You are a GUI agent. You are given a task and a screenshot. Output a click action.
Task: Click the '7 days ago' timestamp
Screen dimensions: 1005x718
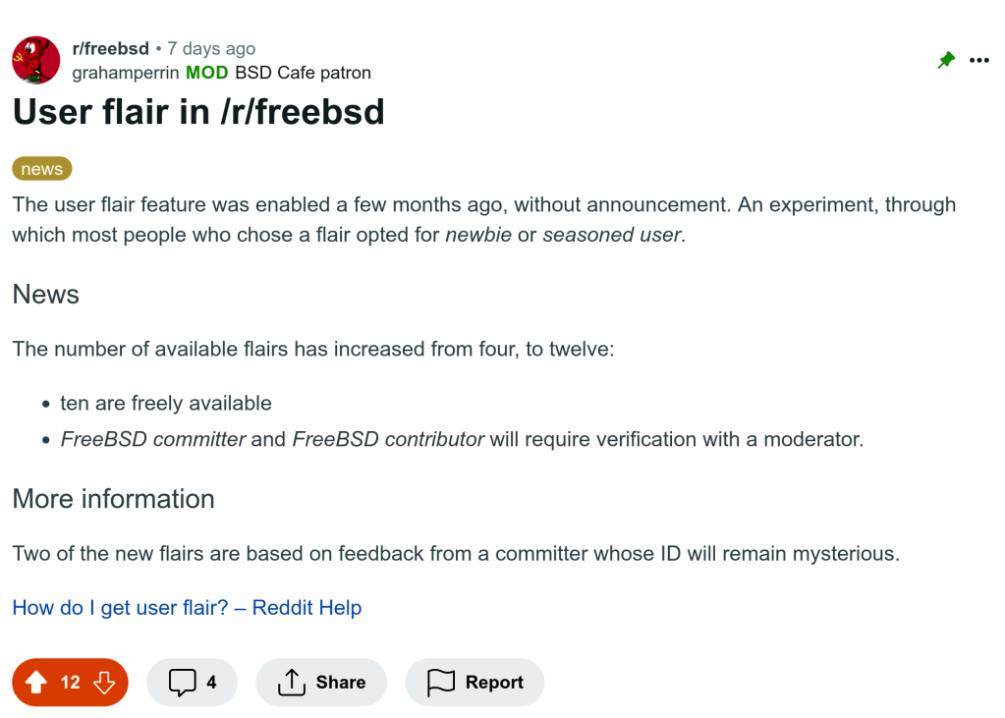[211, 48]
